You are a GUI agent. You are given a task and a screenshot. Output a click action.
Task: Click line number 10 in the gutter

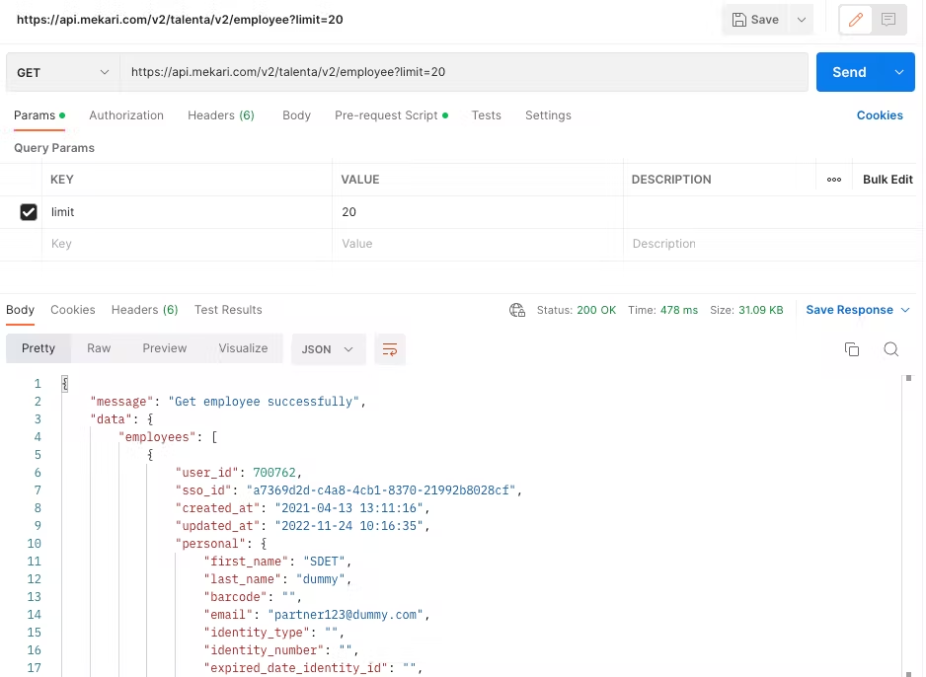[35, 543]
